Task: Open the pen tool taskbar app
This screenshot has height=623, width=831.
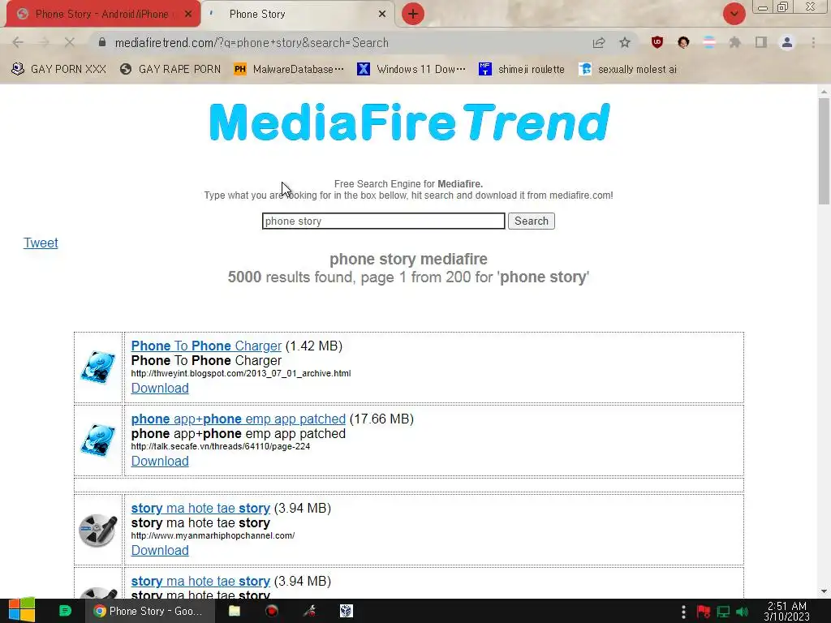Action: point(309,611)
